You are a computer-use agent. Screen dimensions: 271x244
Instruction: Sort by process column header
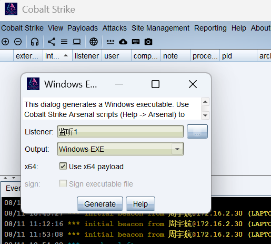click(x=205, y=56)
